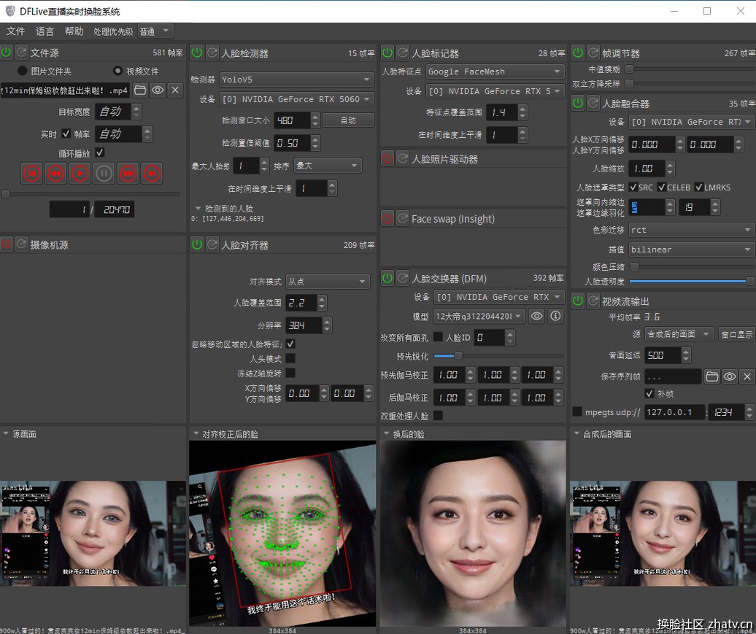Reset 人脸融合器 module settings

coord(593,103)
